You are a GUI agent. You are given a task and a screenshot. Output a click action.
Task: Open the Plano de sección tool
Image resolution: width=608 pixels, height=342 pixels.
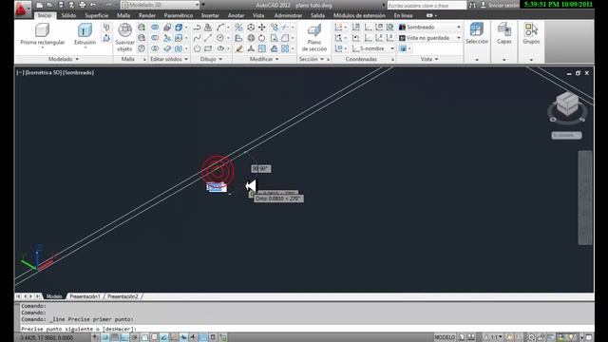click(x=314, y=37)
